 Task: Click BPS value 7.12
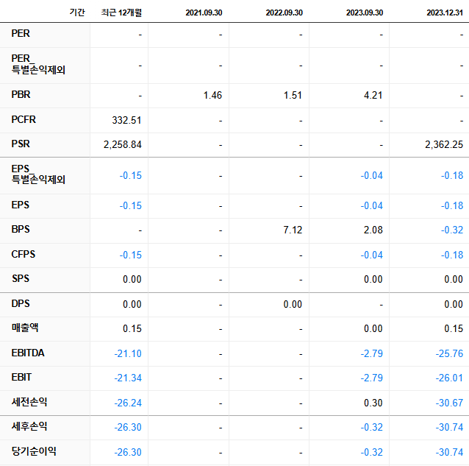click(x=293, y=230)
